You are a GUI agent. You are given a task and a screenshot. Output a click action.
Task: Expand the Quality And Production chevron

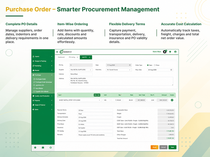(52, 96)
